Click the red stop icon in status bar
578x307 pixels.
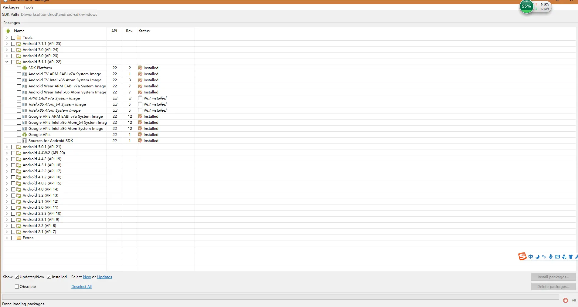pyautogui.click(x=565, y=300)
